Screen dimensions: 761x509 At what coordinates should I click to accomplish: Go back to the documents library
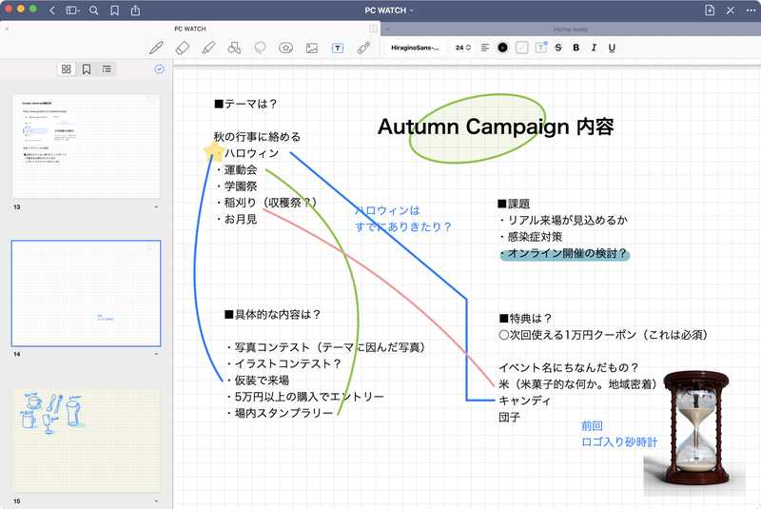[x=52, y=10]
